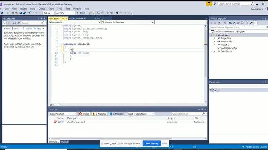Switch to the Output tab

click(x=64, y=142)
